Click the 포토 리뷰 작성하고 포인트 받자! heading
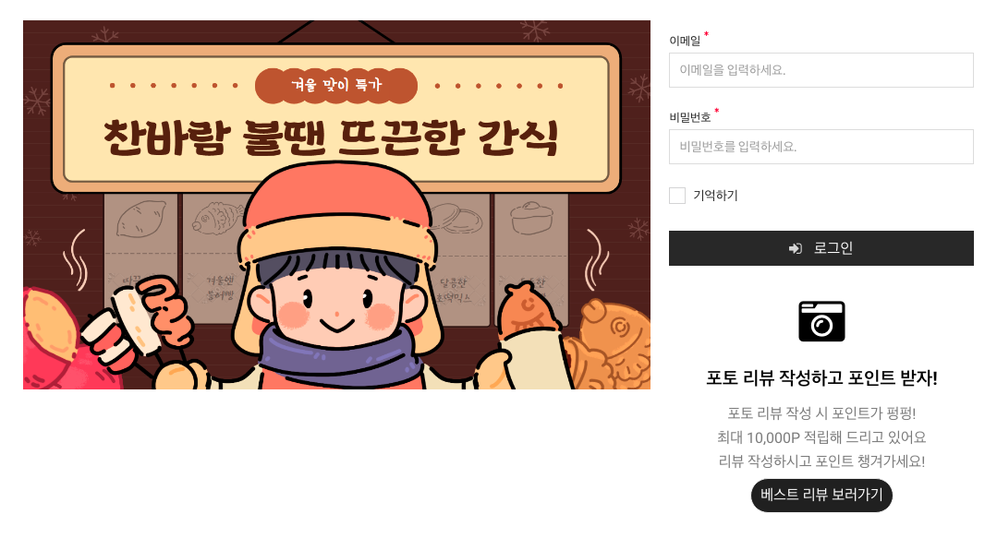The height and width of the screenshot is (538, 997). tap(821, 378)
